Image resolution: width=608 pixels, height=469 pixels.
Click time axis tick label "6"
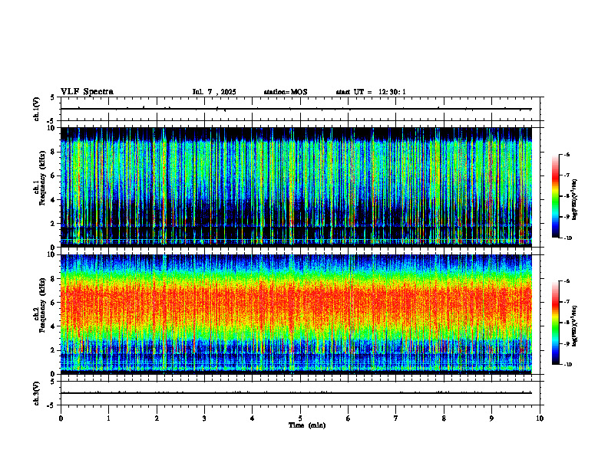tap(349, 418)
